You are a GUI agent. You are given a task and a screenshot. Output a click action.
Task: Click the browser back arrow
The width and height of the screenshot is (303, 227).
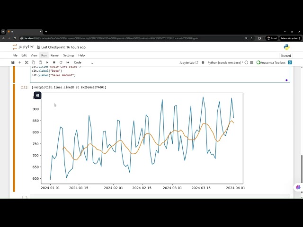[x=3, y=38]
